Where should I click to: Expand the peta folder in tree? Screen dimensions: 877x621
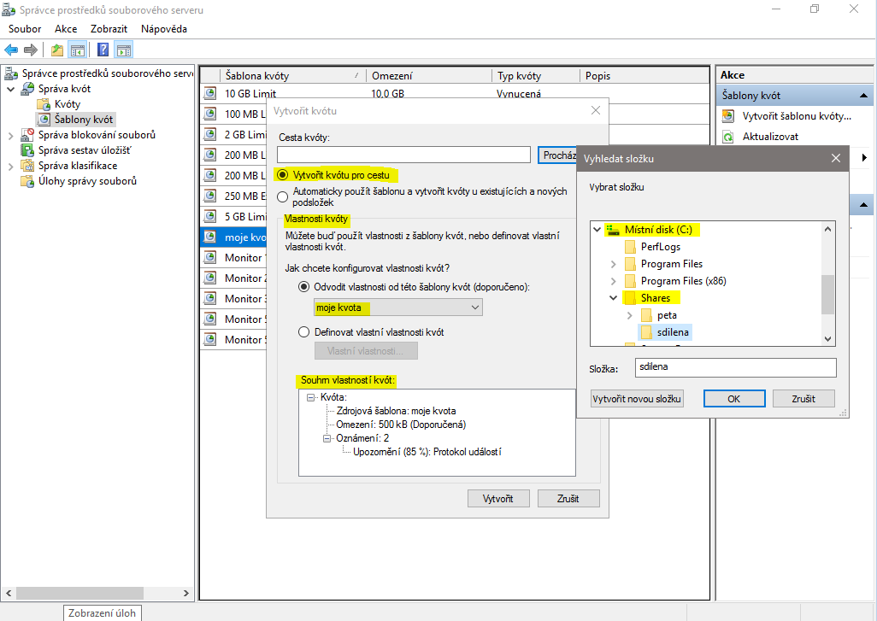coord(630,315)
